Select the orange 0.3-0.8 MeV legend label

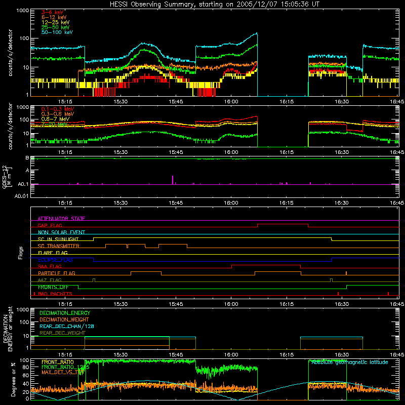[58, 114]
